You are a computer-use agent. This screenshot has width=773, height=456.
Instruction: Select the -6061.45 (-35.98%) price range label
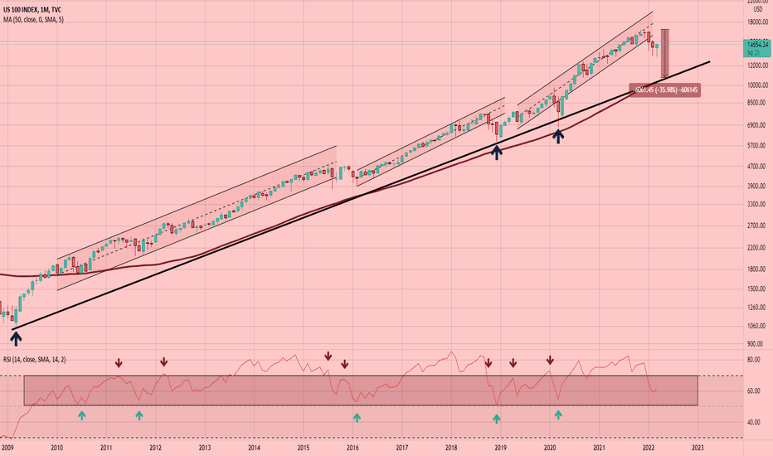[665, 90]
